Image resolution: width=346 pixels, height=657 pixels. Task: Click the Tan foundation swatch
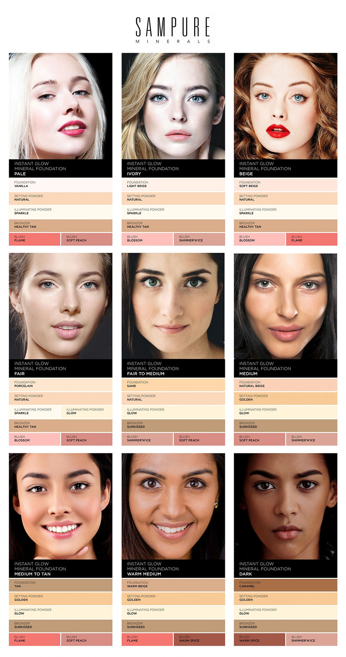tap(60, 585)
